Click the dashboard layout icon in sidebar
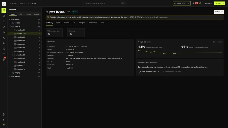The width and height of the screenshot is (228, 128). [x=3, y=49]
